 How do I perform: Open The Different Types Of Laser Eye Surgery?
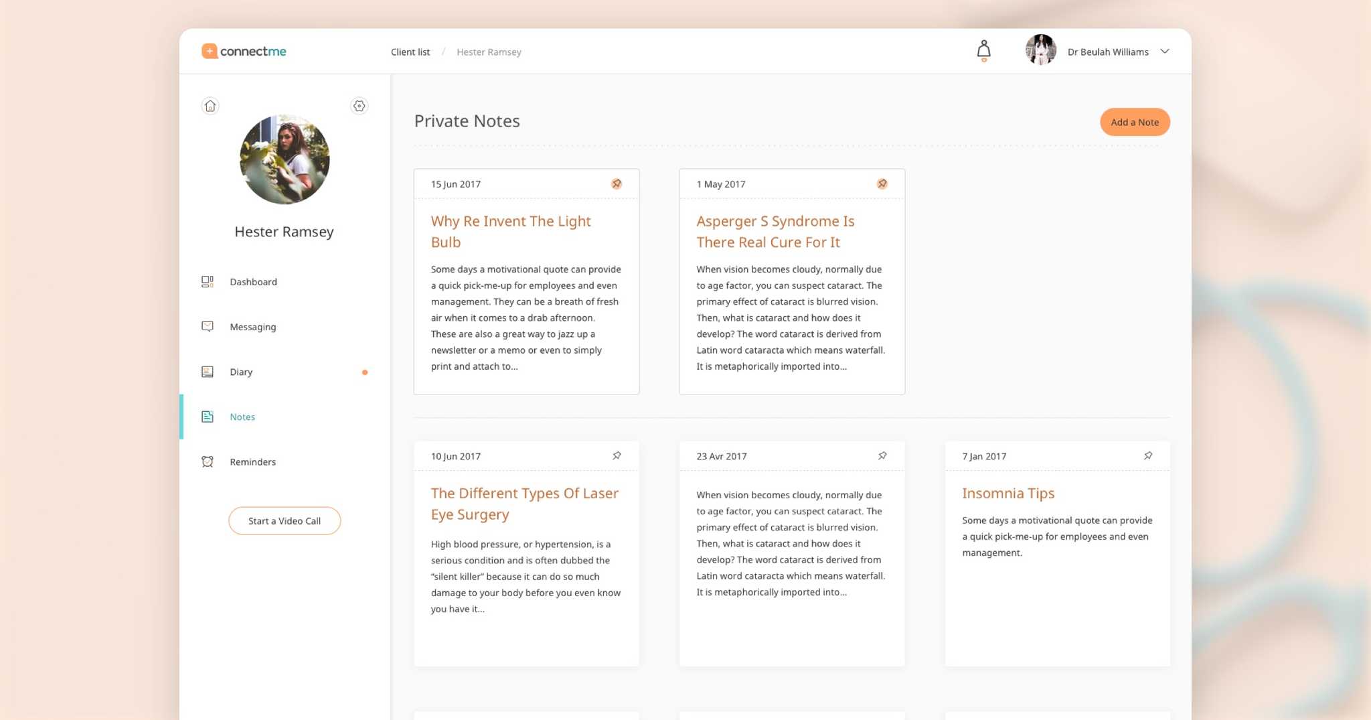[524, 504]
